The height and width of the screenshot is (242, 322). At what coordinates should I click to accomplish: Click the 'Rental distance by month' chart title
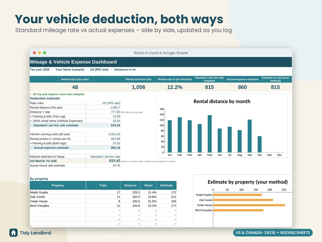(x=222, y=101)
